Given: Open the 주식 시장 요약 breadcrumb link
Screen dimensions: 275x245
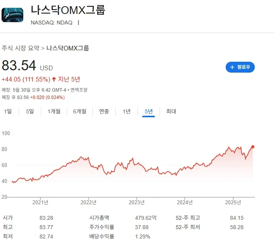Looking at the screenshot, I should click(21, 48).
